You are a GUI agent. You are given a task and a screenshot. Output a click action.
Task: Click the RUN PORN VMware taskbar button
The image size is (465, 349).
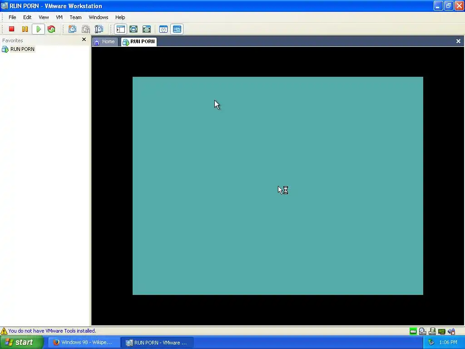point(157,343)
